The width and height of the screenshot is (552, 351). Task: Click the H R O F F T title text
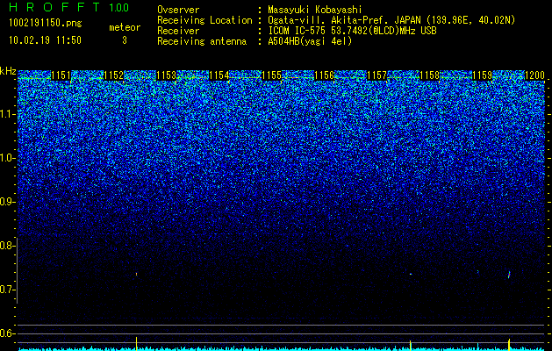[54, 7]
